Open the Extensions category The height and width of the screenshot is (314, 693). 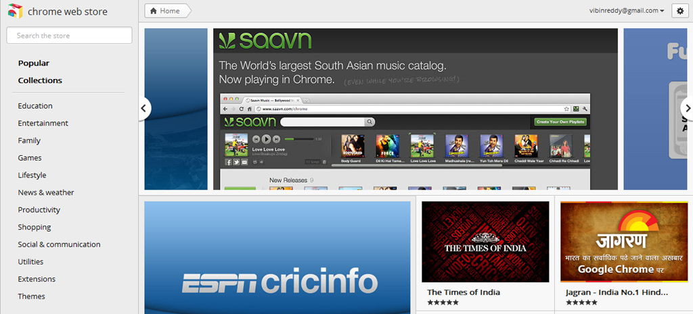(x=37, y=279)
